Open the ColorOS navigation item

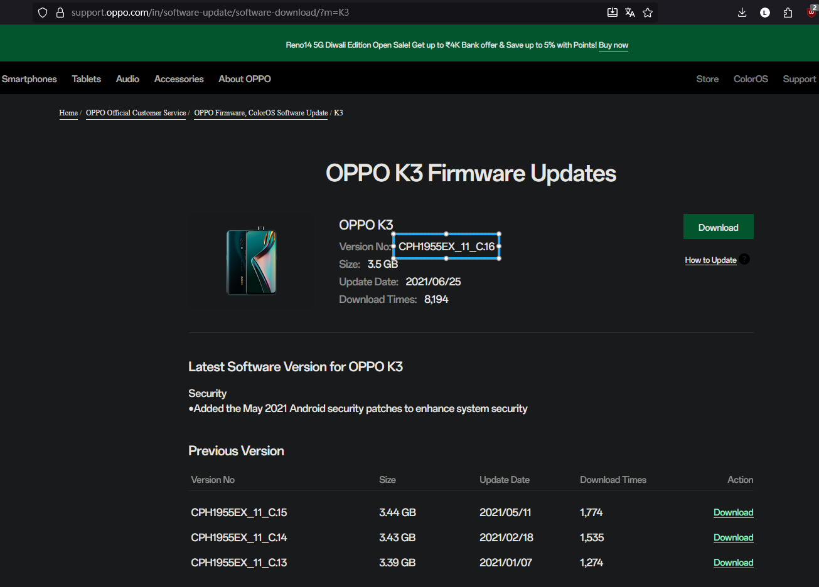coord(751,79)
